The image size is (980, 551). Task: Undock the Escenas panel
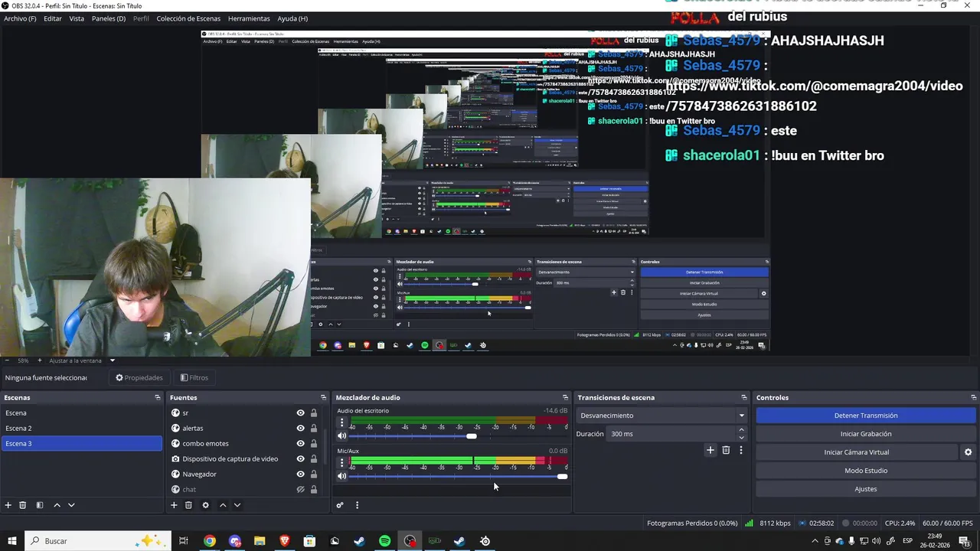point(158,397)
